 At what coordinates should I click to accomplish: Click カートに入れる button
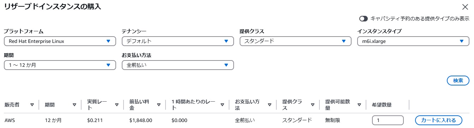(x=438, y=120)
